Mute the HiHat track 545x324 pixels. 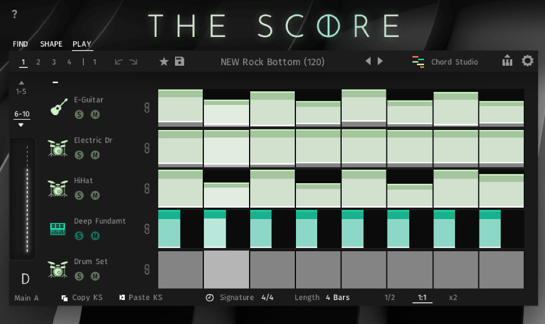pyautogui.click(x=95, y=196)
